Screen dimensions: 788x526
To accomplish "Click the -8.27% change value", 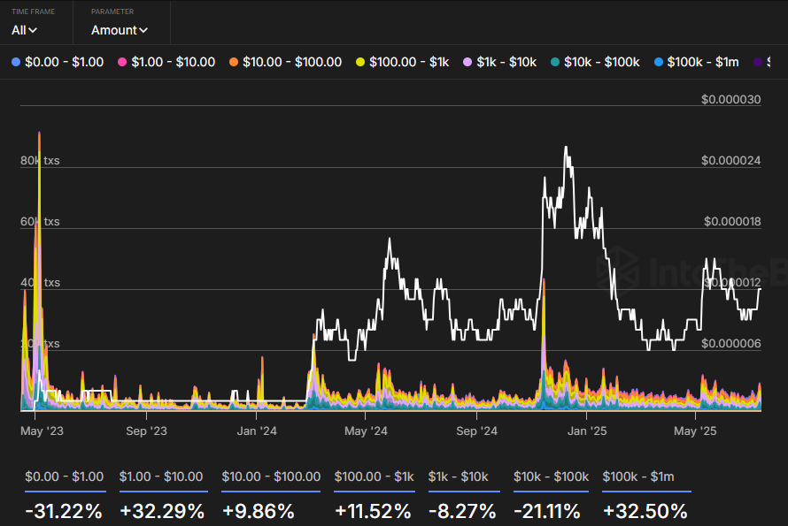I will [462, 512].
